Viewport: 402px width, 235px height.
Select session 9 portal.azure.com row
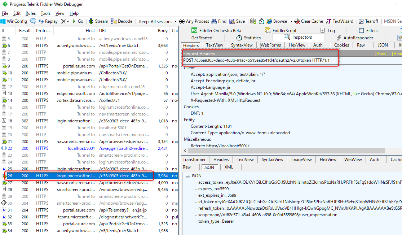(89, 66)
